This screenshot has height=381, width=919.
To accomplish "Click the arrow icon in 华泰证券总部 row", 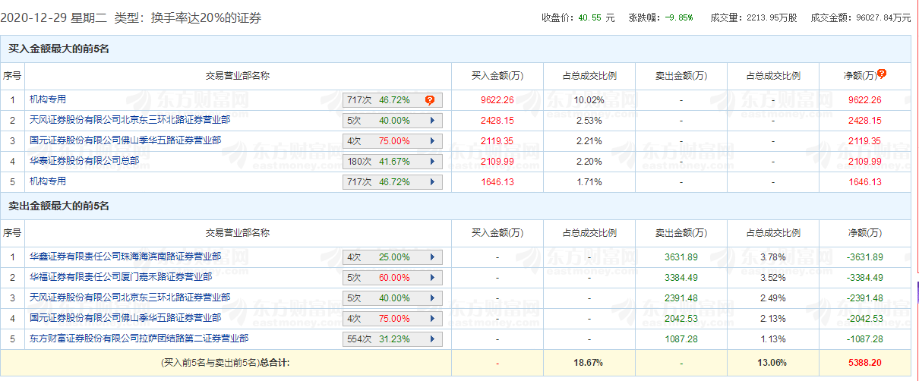I will pyautogui.click(x=432, y=162).
